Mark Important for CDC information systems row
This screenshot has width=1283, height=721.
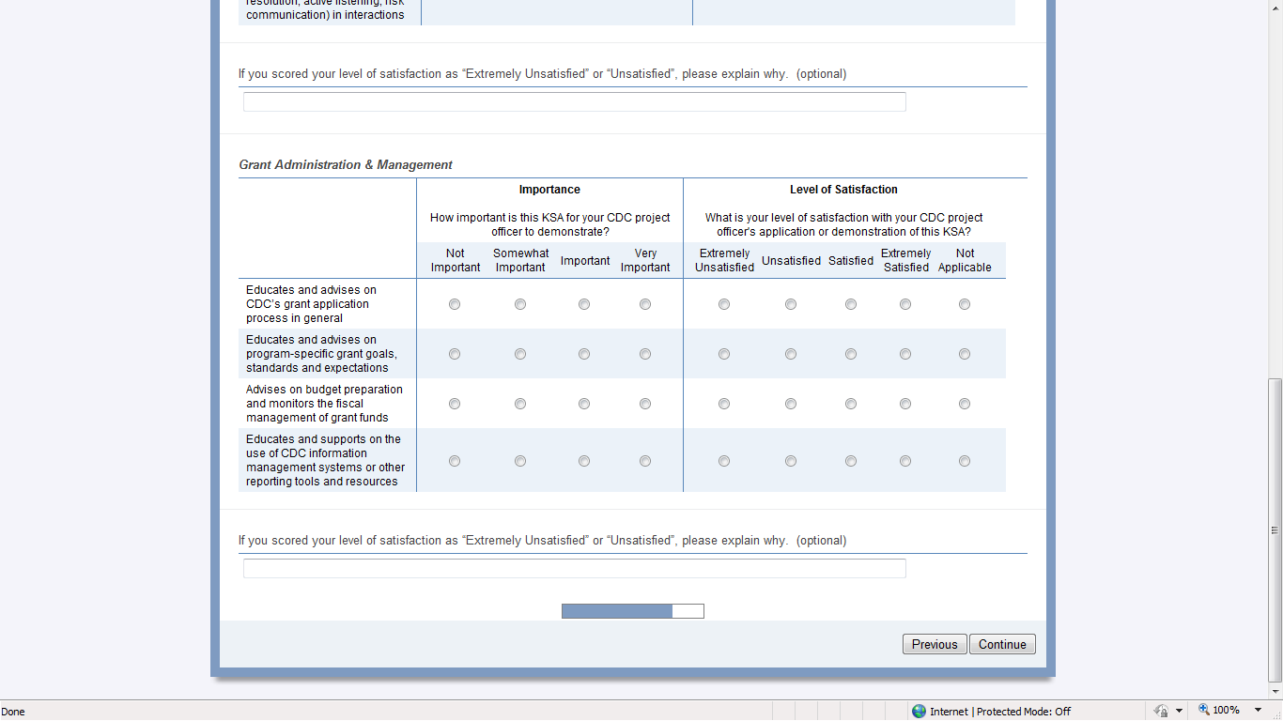(x=584, y=461)
